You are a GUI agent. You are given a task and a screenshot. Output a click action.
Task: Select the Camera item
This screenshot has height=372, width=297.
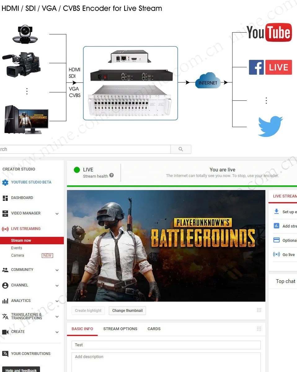tap(17, 255)
